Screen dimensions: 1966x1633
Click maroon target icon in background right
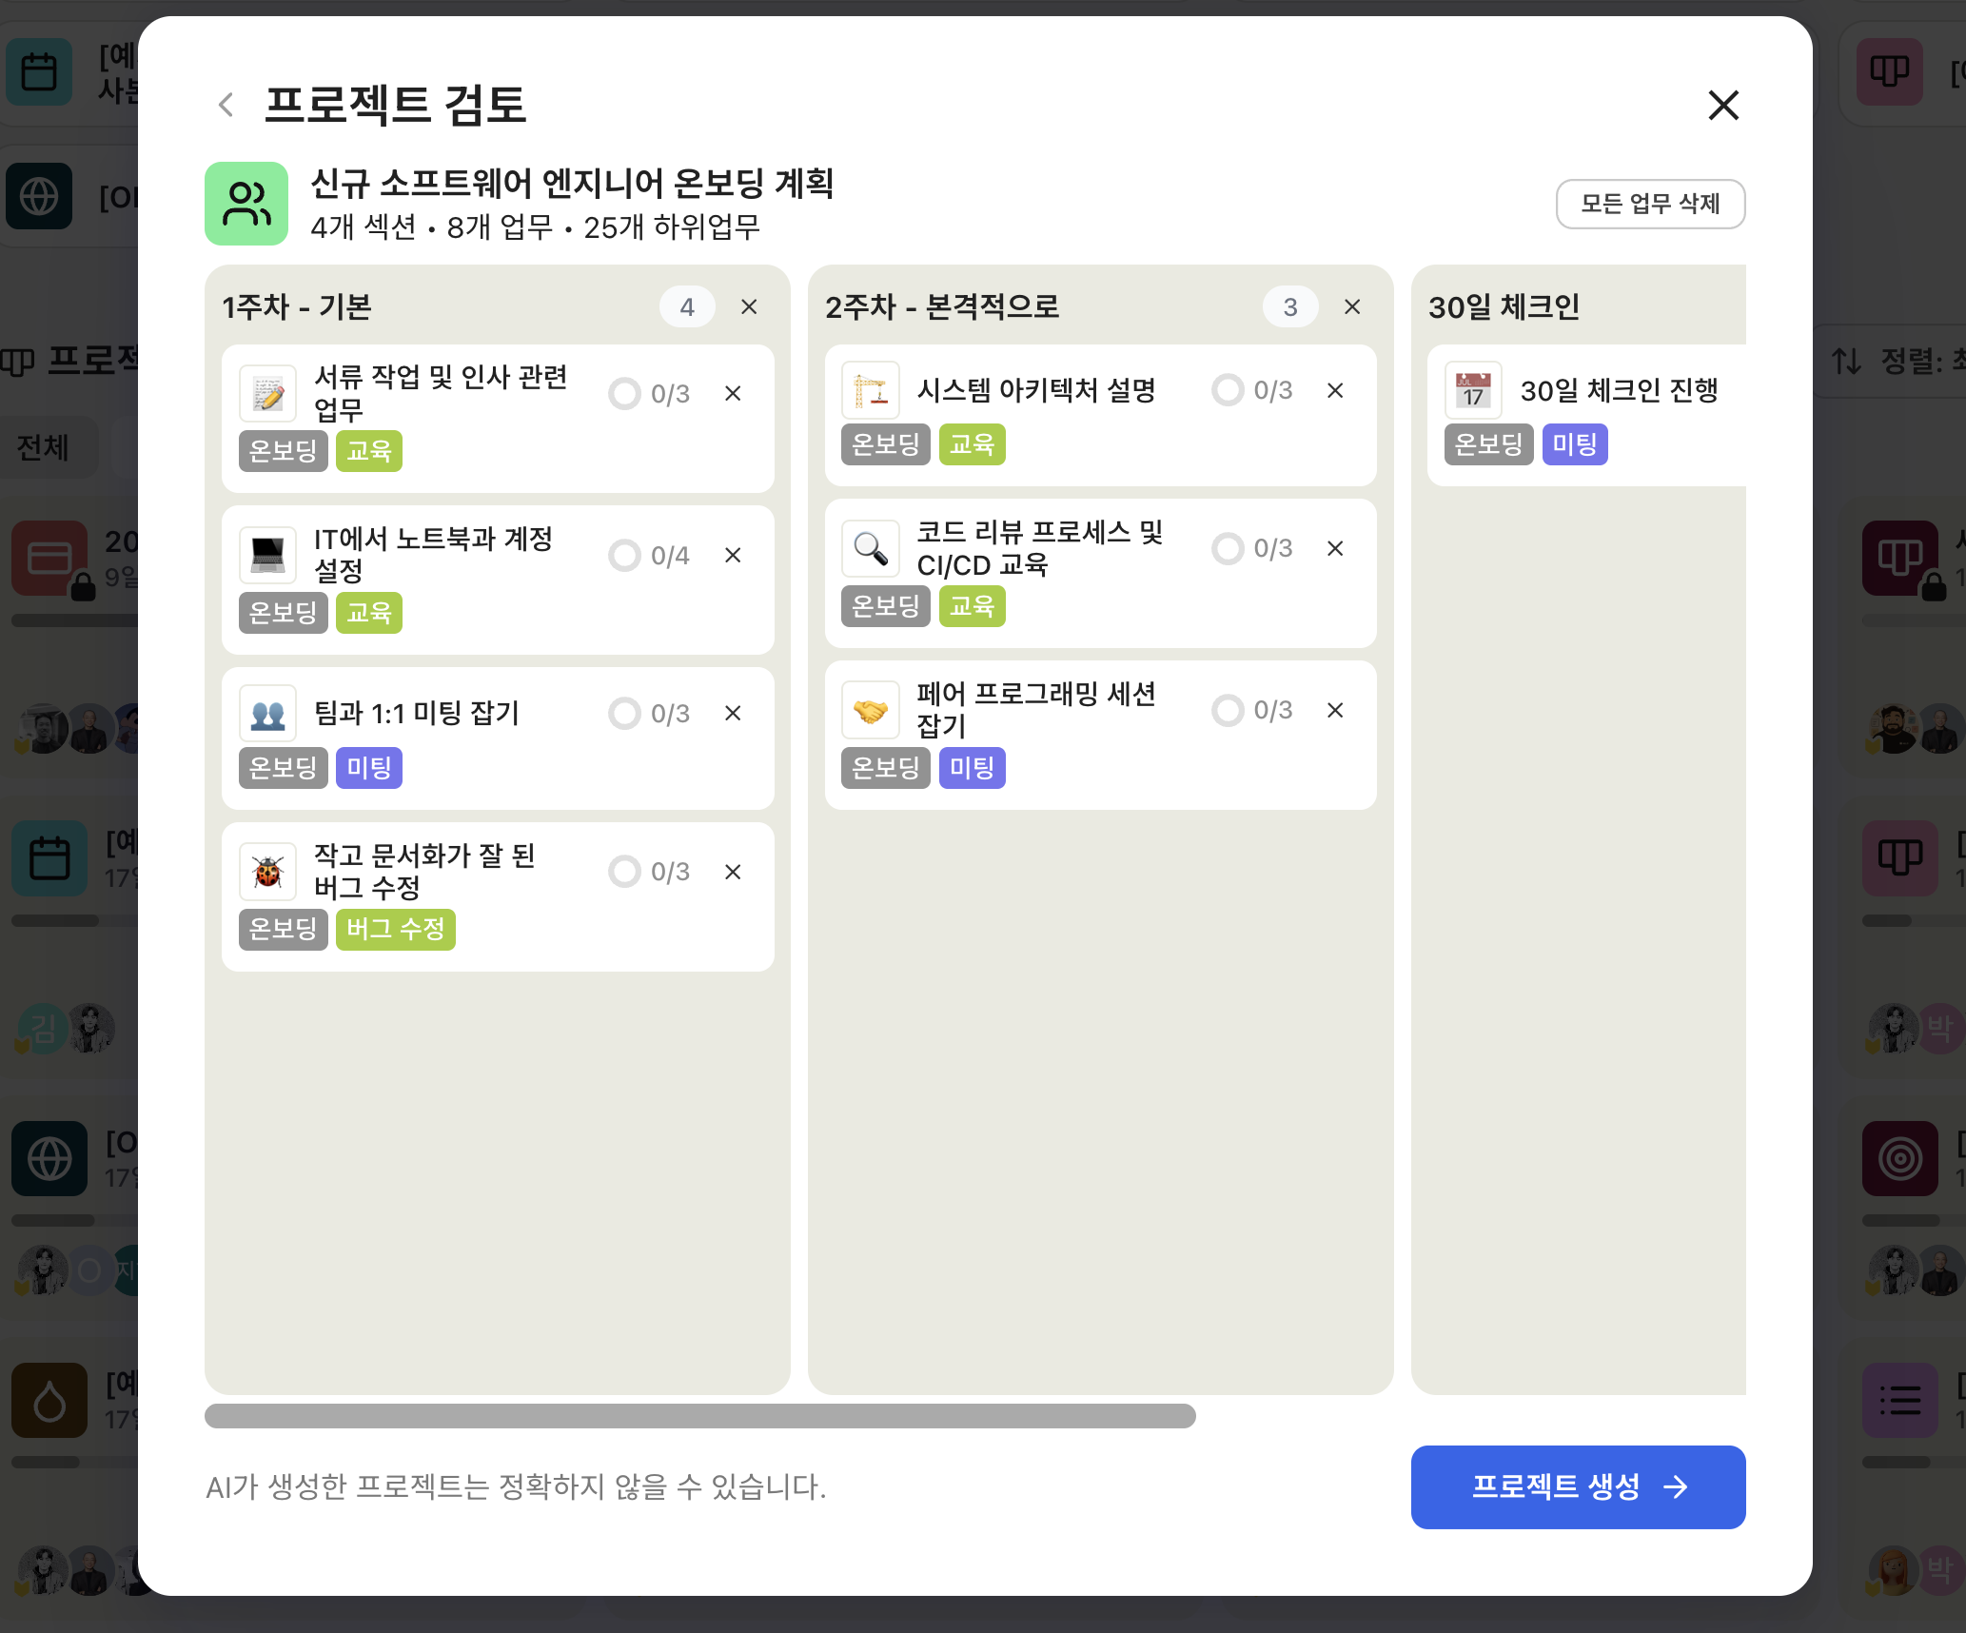point(1900,1158)
